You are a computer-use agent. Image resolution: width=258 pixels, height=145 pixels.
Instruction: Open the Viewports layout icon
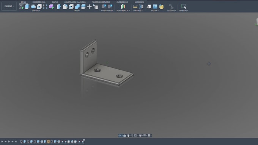pos(149,136)
